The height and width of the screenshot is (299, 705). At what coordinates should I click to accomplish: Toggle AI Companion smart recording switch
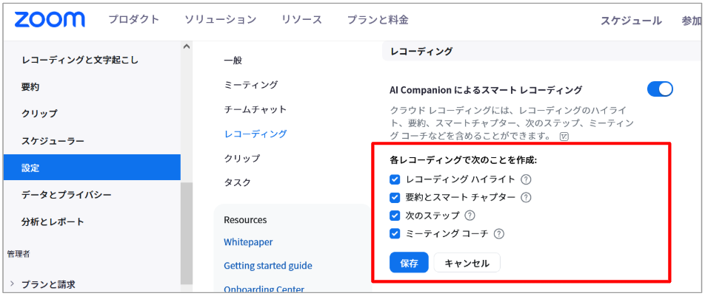click(x=660, y=89)
